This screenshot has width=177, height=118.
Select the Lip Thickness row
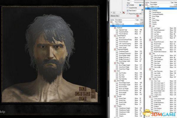click(161, 38)
